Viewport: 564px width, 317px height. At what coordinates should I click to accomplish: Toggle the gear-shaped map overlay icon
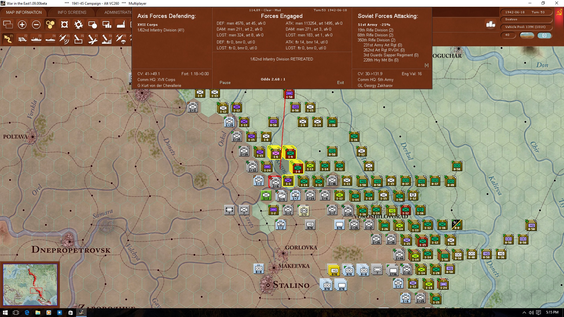pos(78,25)
